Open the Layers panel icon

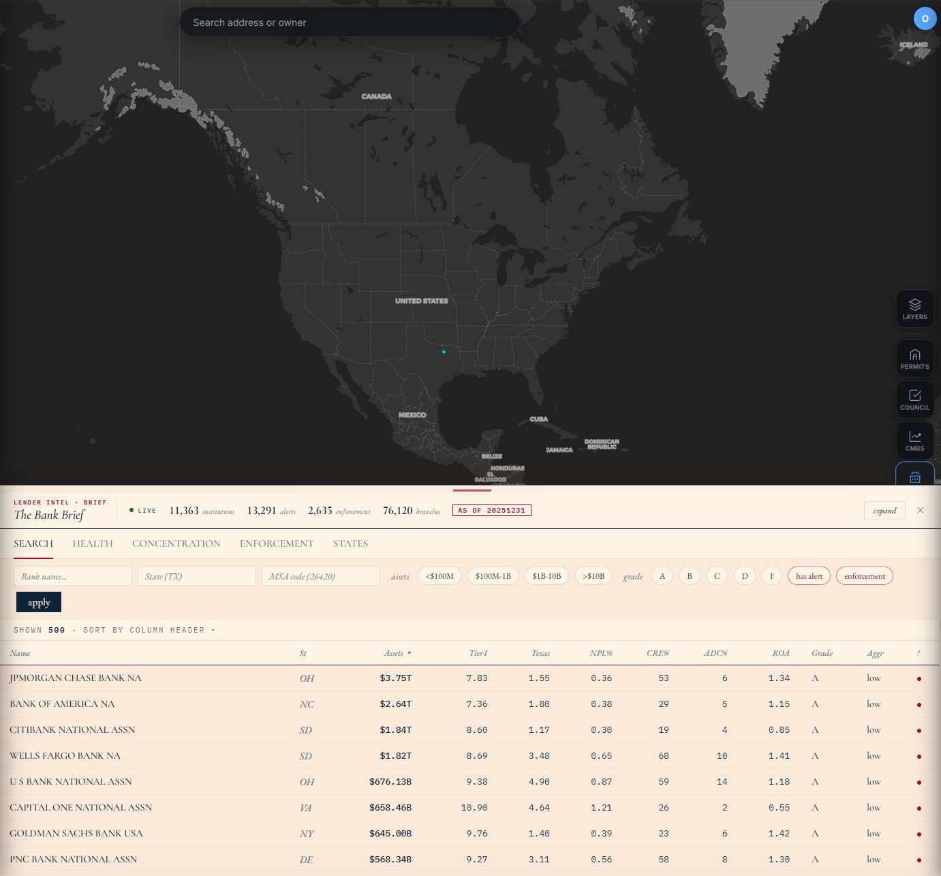tap(914, 309)
